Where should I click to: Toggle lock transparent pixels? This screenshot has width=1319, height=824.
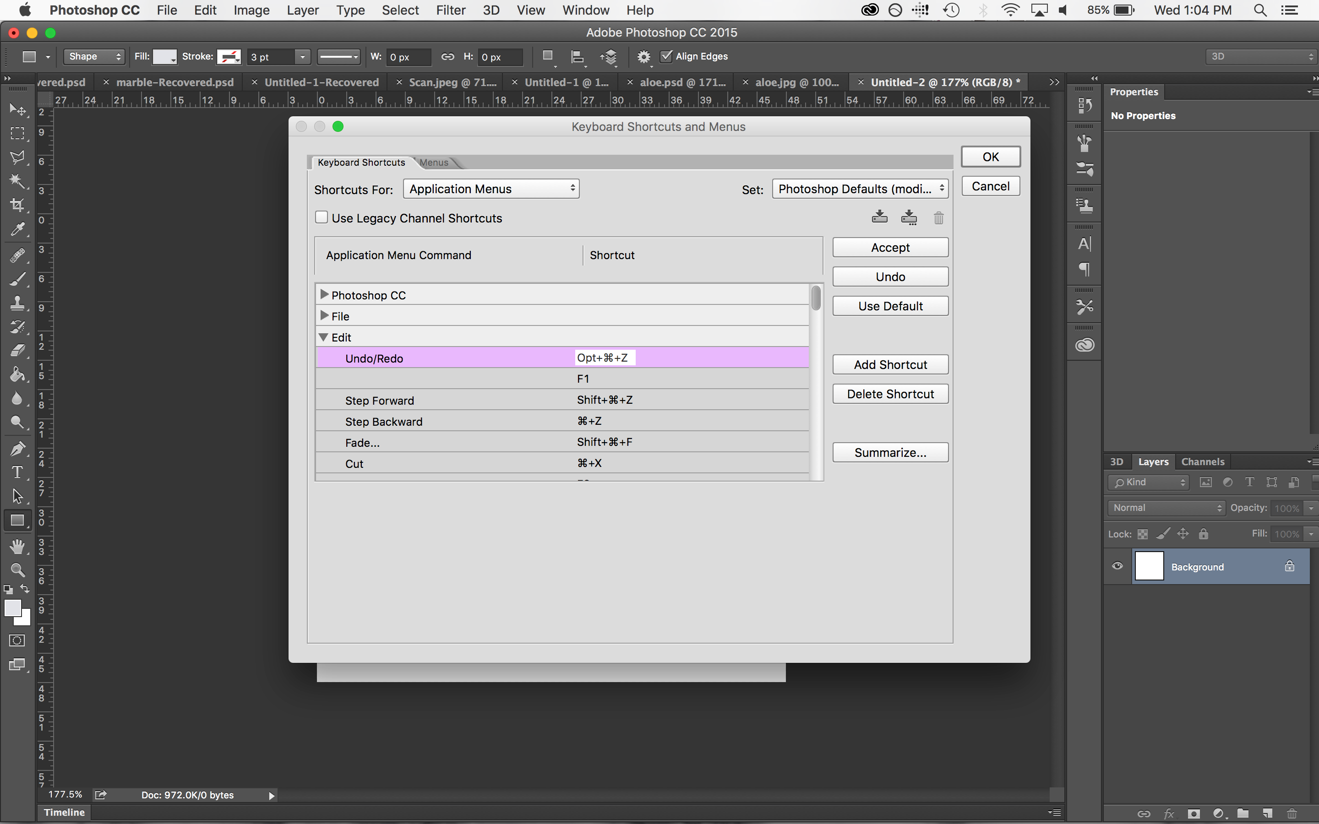pos(1142,534)
